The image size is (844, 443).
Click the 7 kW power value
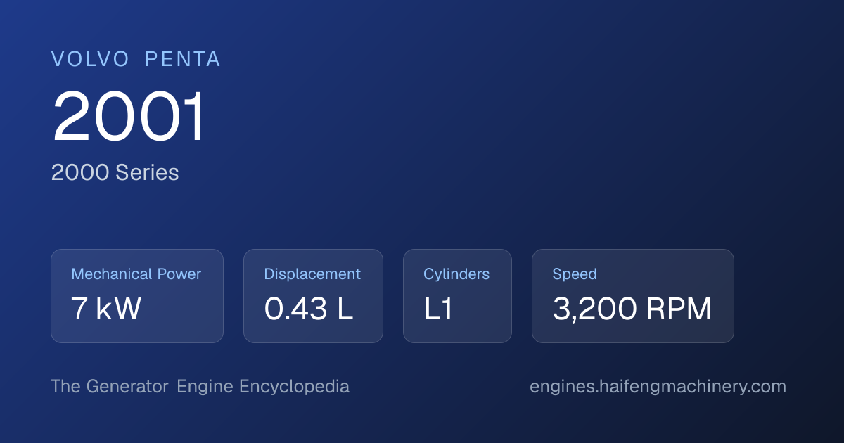pos(106,309)
